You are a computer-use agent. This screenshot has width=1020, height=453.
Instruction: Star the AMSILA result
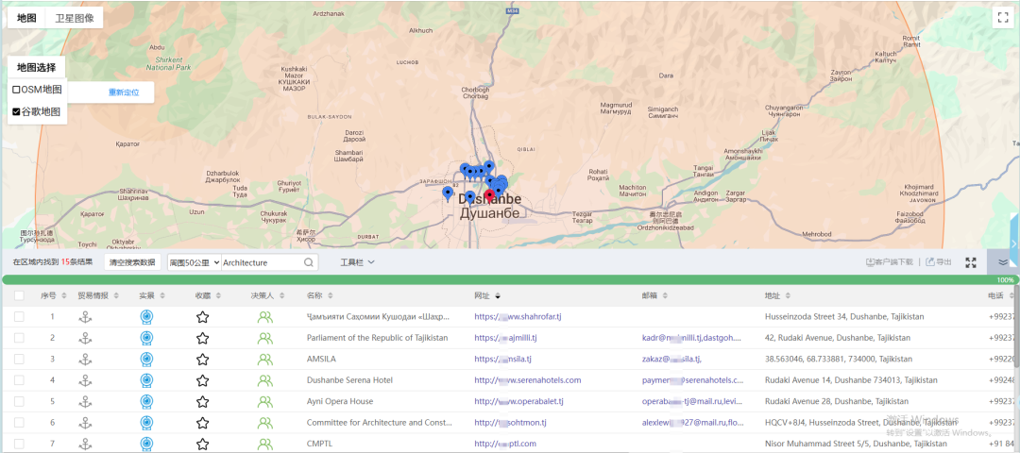pos(203,360)
